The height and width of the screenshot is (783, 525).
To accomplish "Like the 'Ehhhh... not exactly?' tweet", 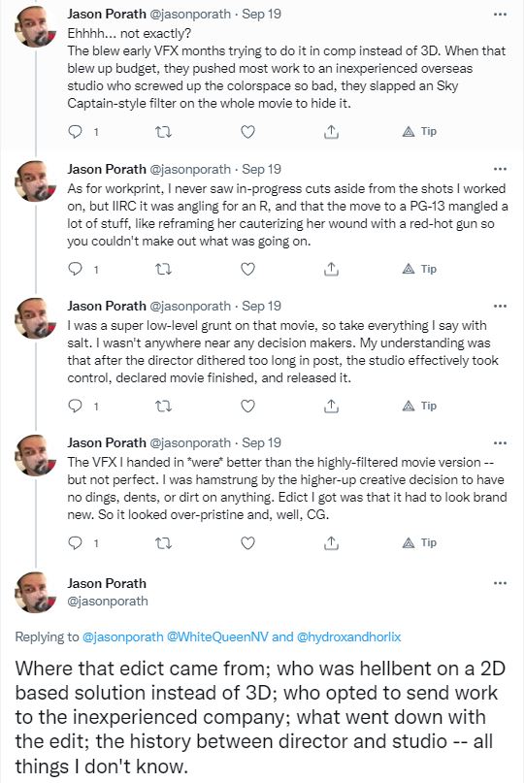I will click(247, 132).
